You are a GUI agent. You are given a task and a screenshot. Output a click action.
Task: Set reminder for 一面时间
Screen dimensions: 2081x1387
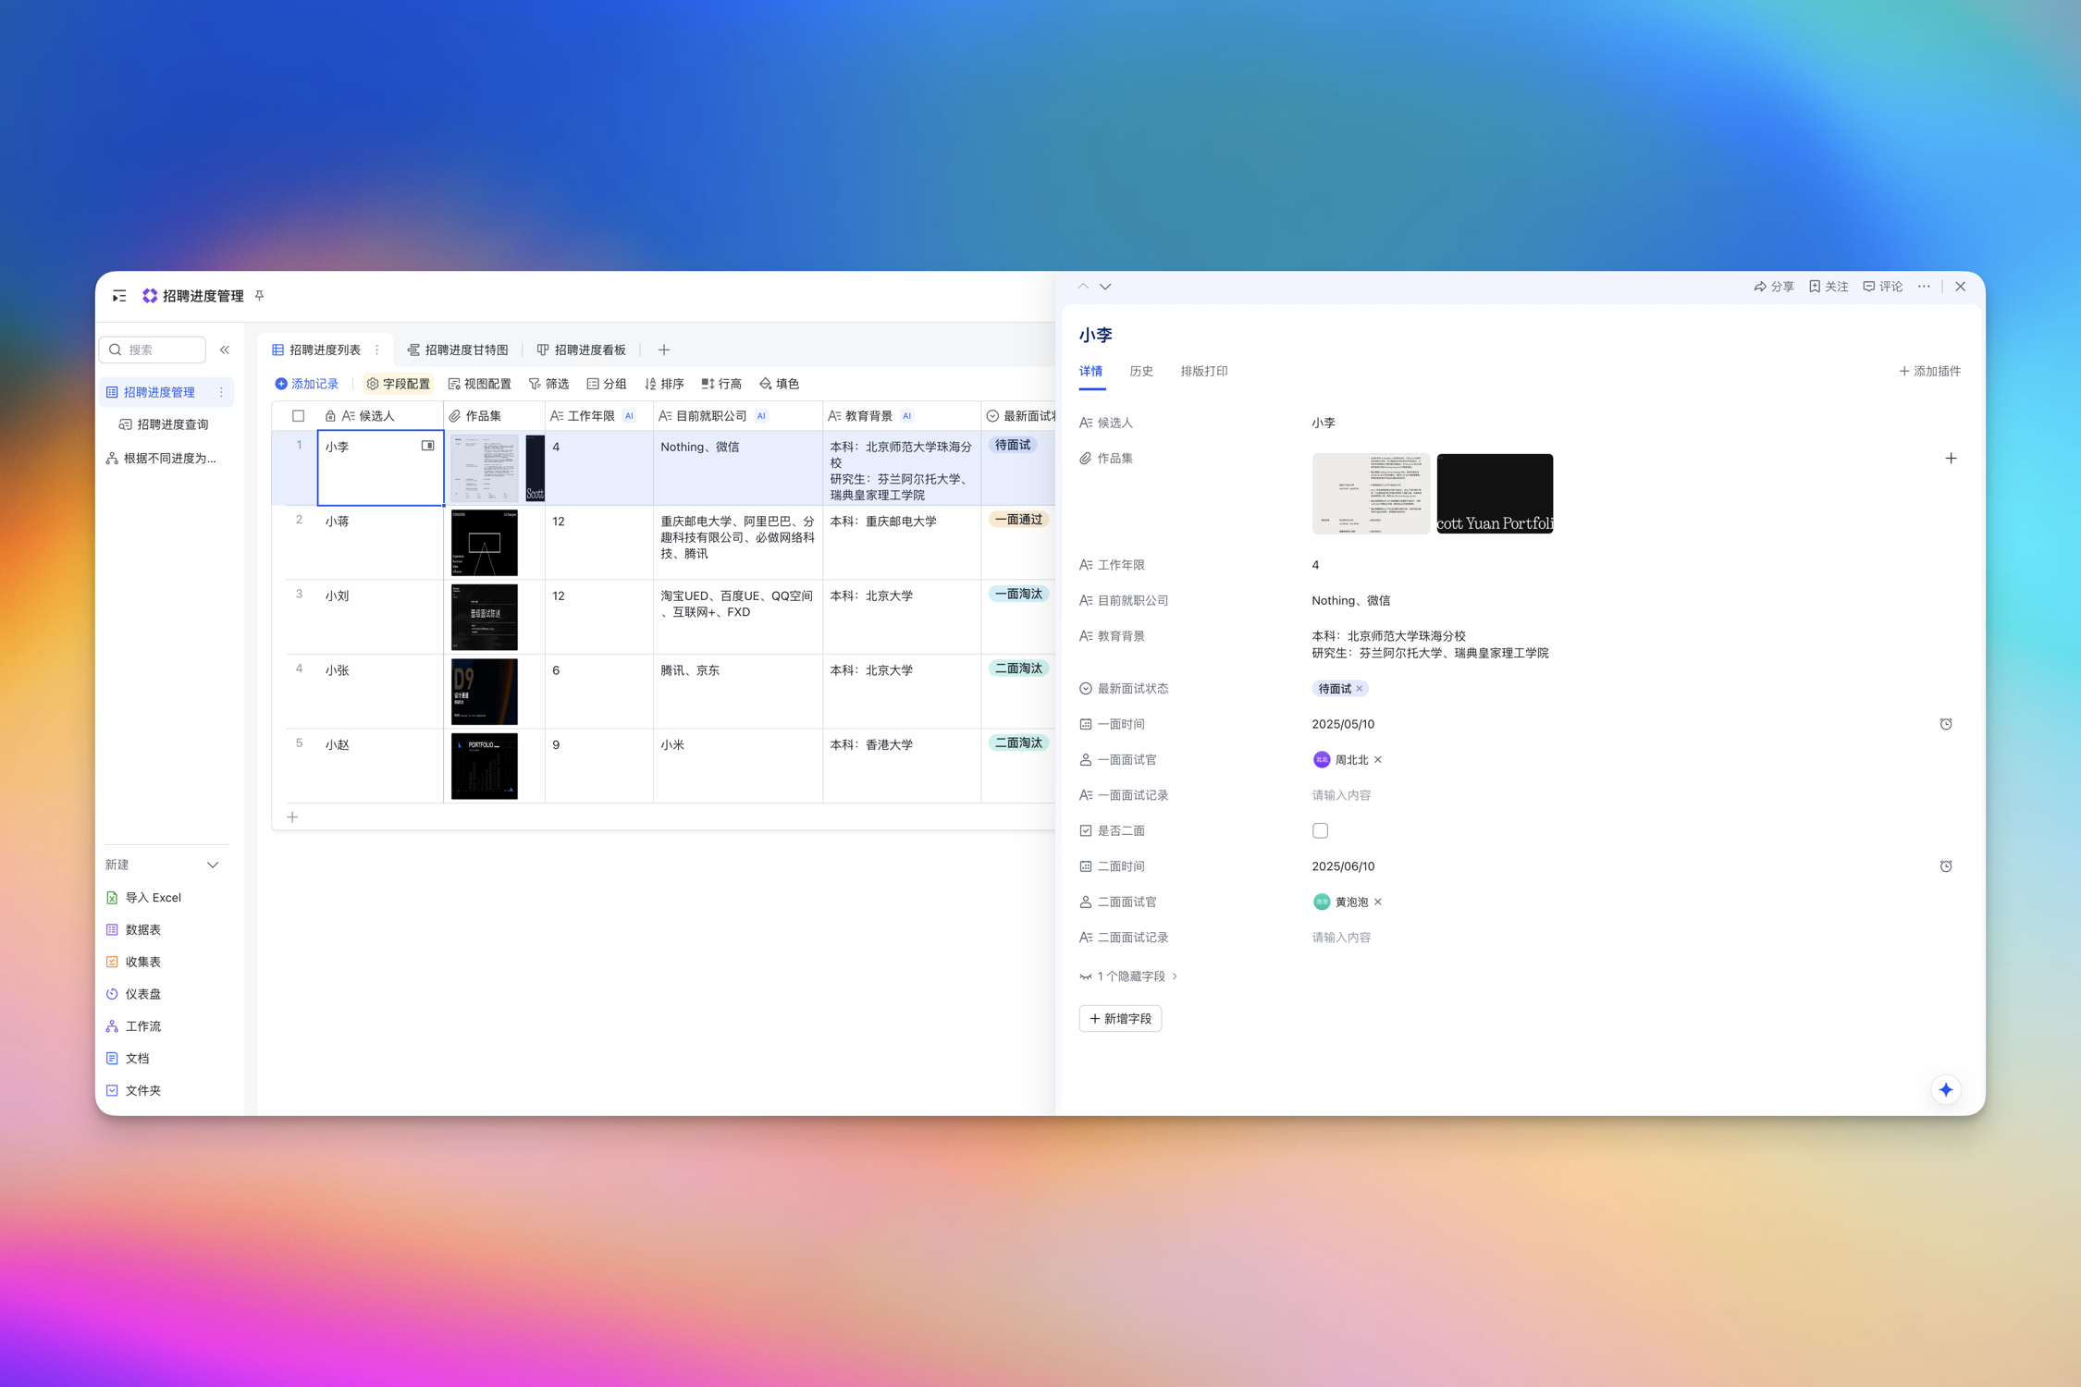(1946, 724)
